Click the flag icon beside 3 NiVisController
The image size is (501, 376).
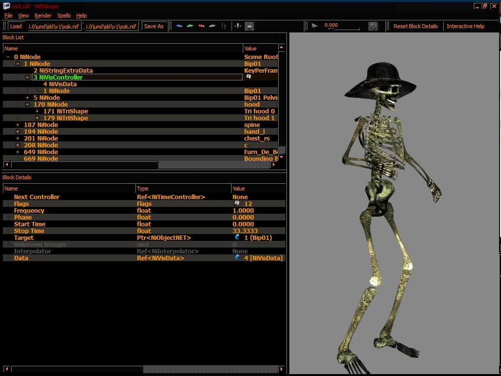249,77
